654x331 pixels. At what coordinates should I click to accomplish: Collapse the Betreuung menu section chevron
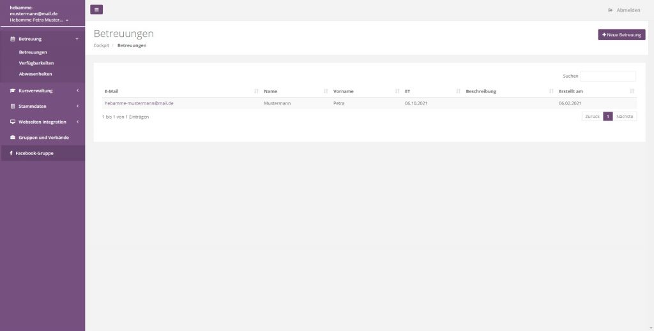click(x=77, y=39)
